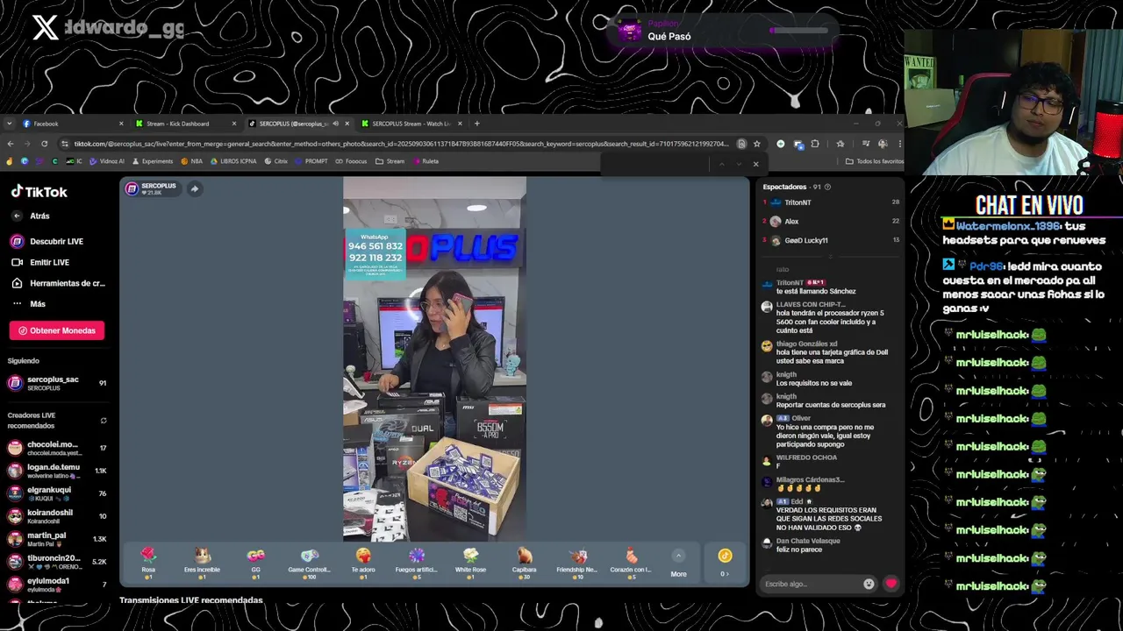Send the Friendship Necklace gift
Viewport: 1123px width, 631px height.
click(577, 562)
